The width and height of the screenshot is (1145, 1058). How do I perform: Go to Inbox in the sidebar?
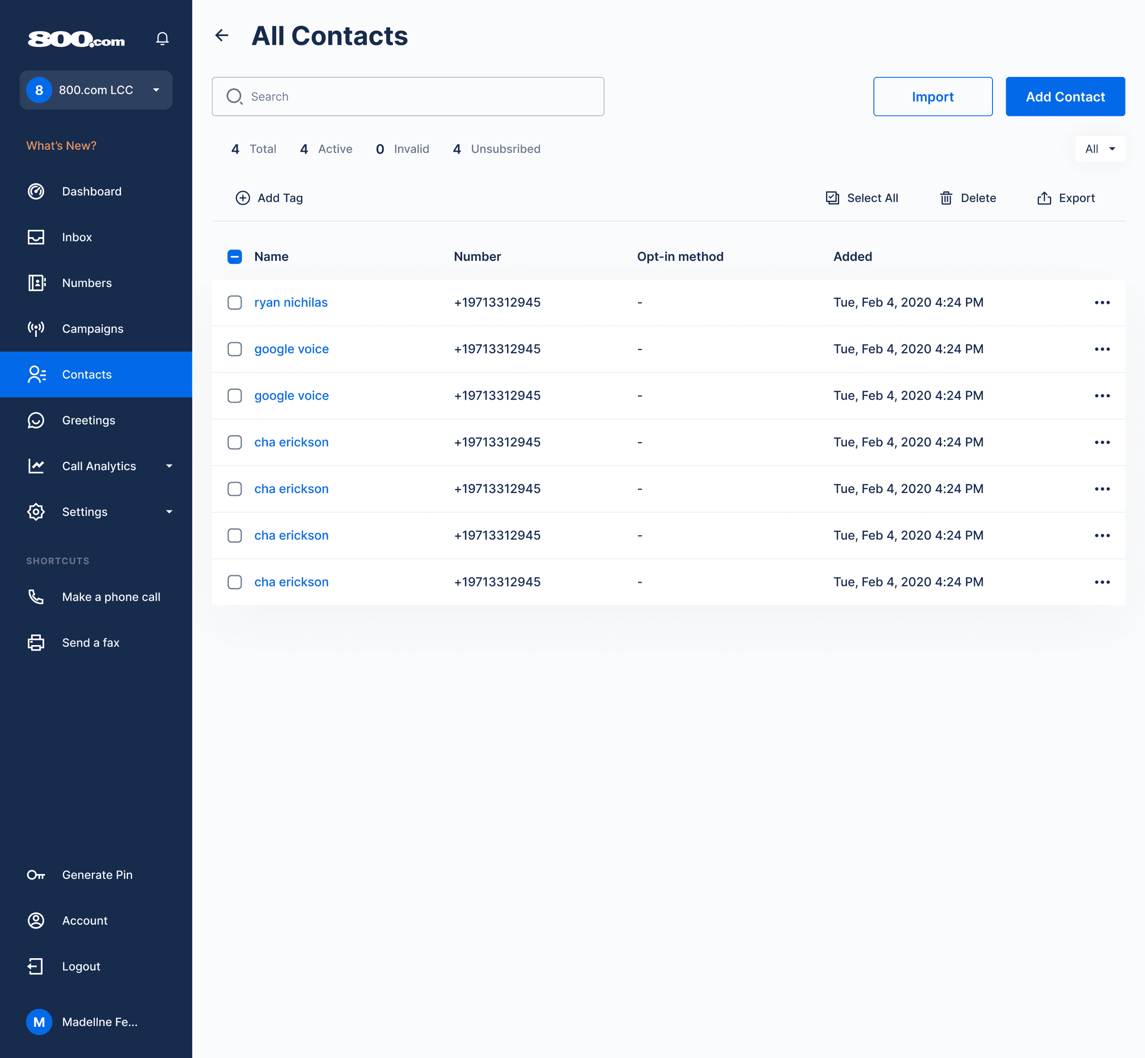[77, 237]
